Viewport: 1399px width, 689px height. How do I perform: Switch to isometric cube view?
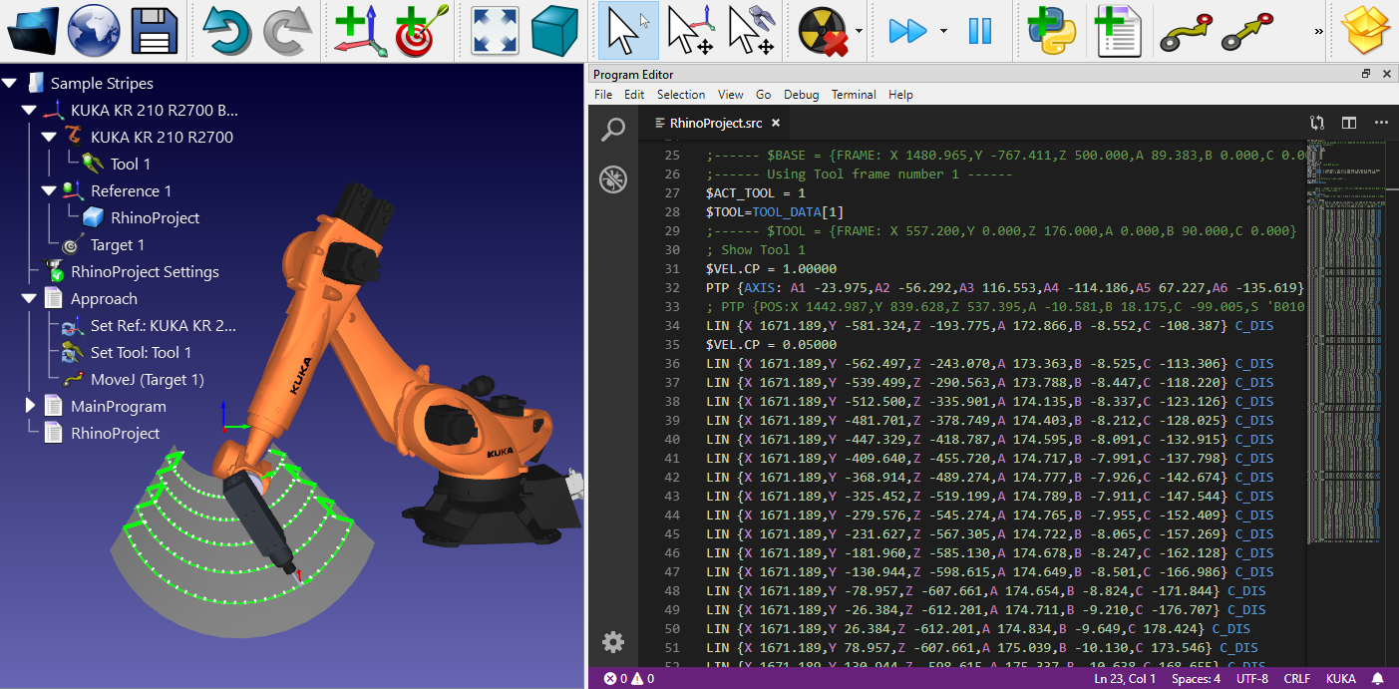[x=555, y=30]
